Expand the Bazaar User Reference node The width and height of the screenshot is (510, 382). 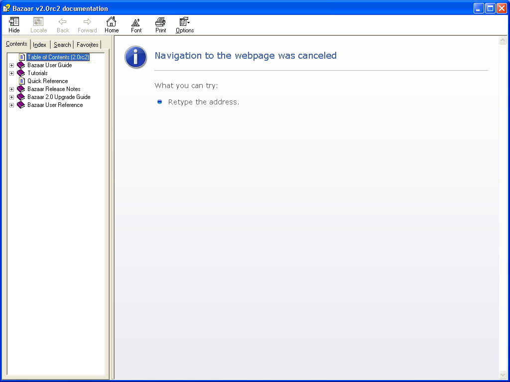tap(12, 105)
